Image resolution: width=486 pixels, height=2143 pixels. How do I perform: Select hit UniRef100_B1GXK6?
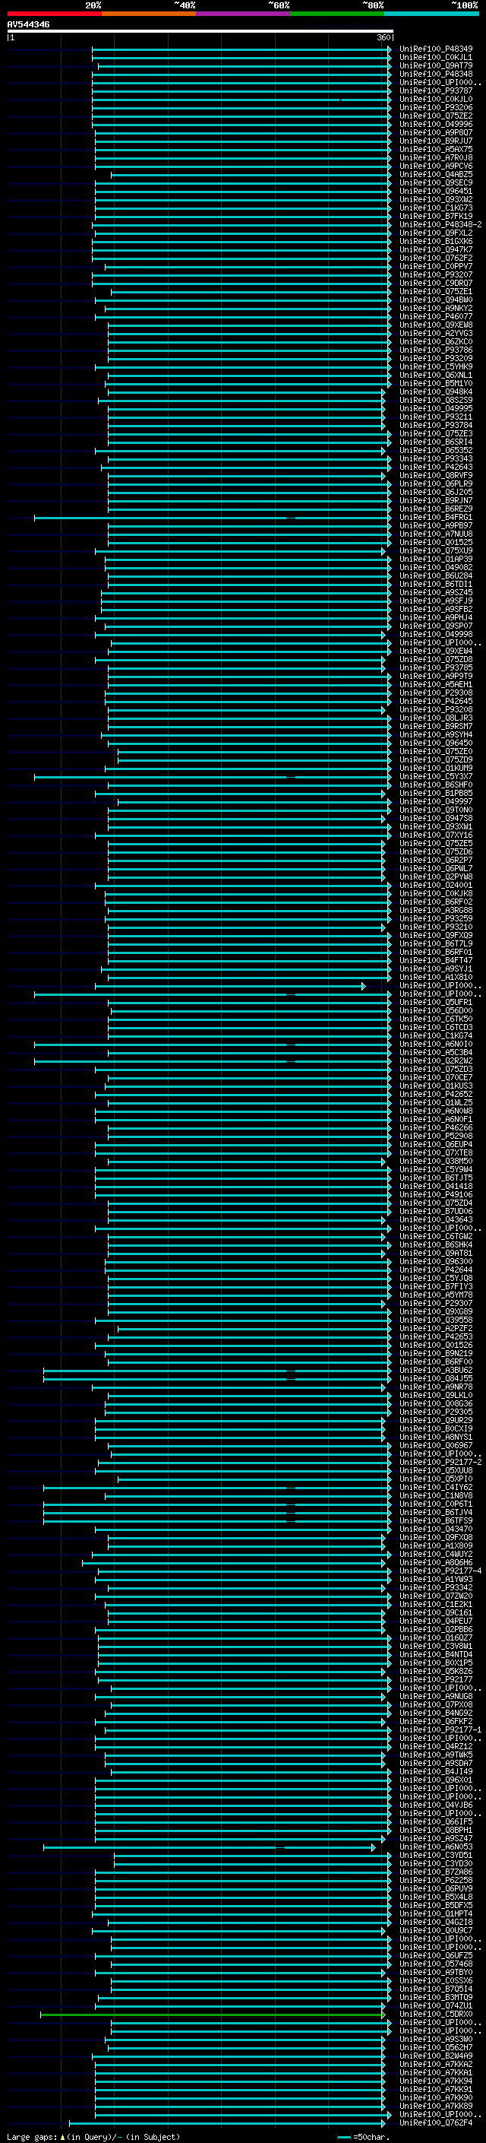tap(436, 241)
